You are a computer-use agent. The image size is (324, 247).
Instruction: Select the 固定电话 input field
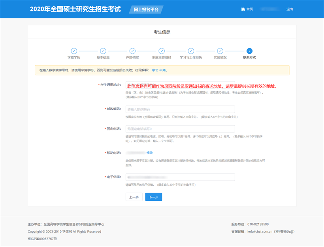(x=180, y=129)
